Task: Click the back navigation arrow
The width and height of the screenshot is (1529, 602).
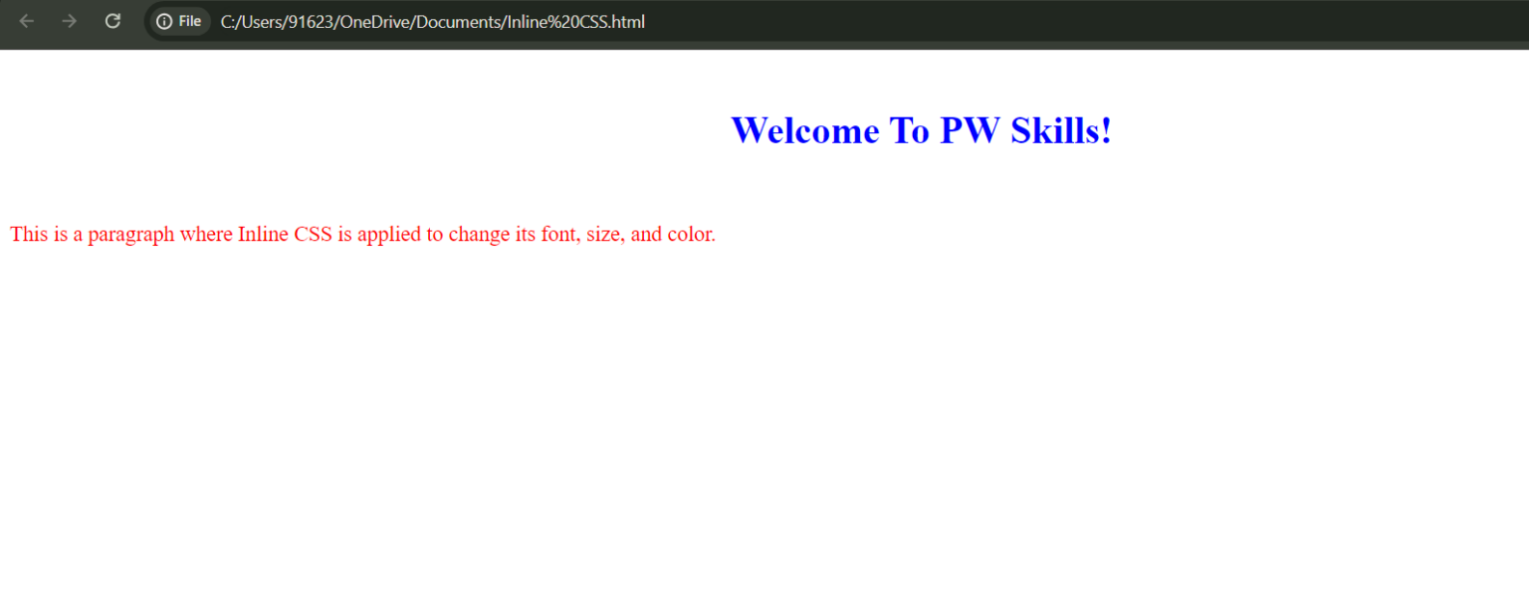Action: [x=26, y=20]
